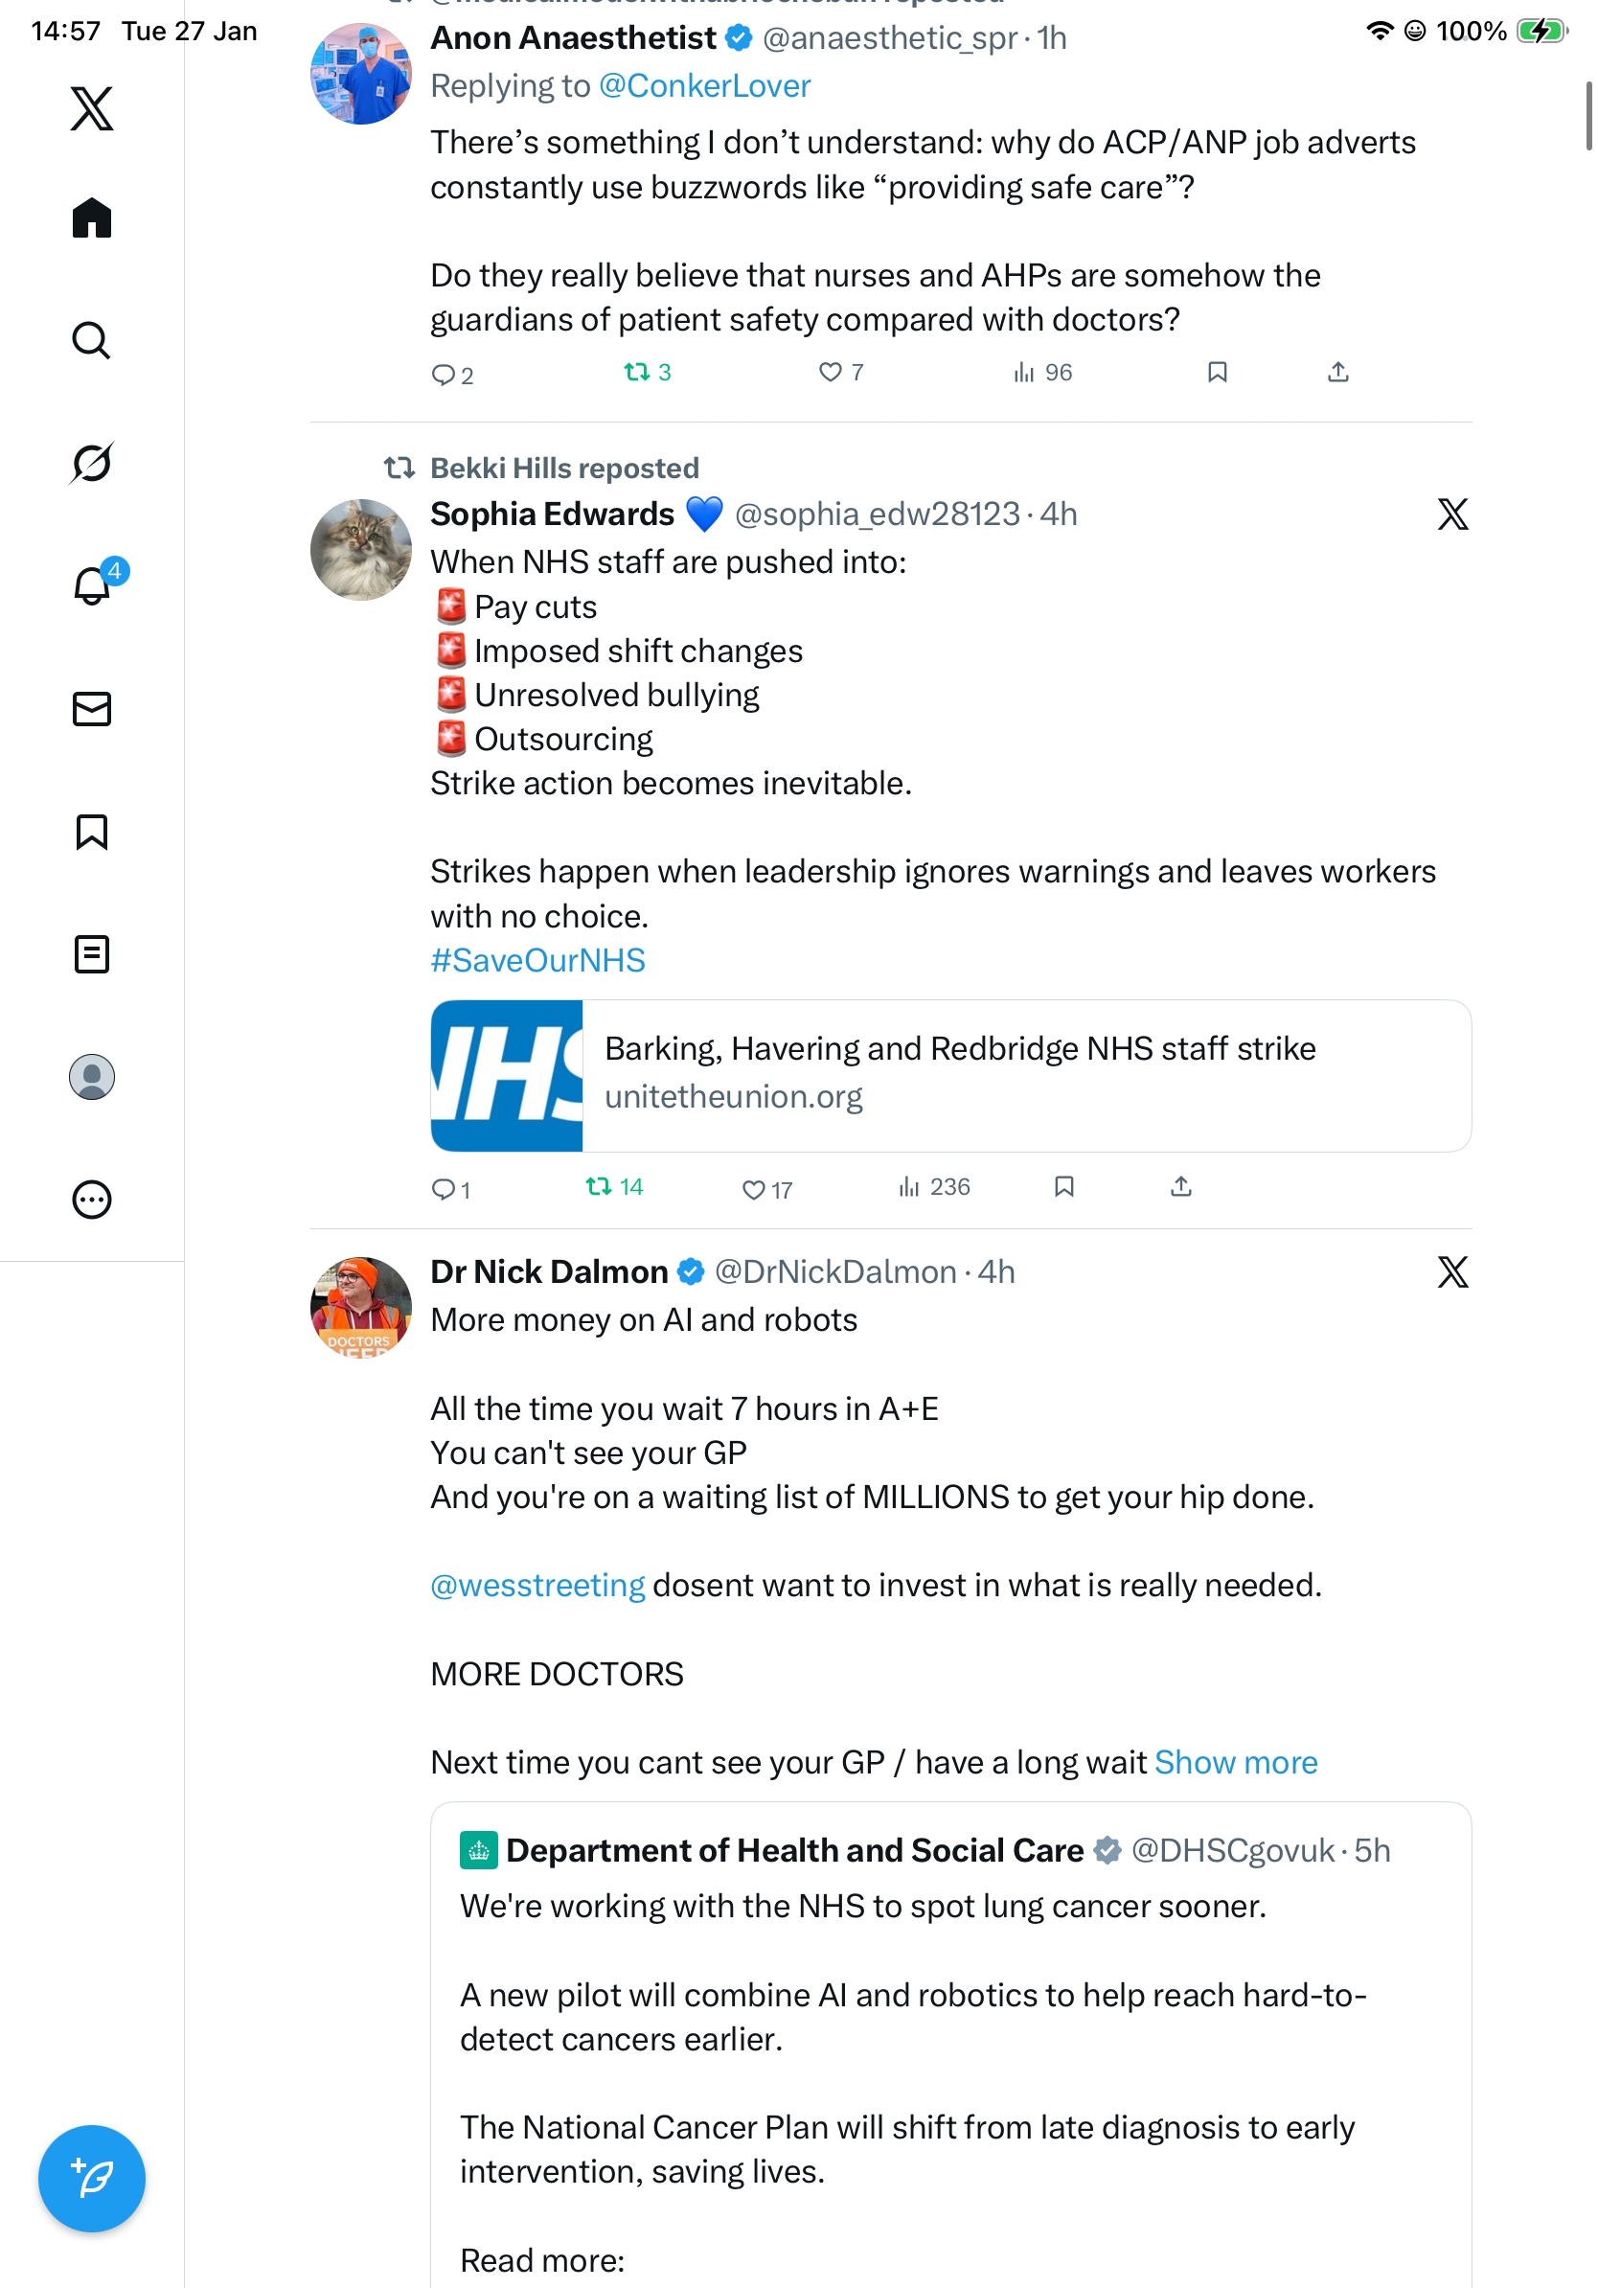This screenshot has height=2288, width=1598.
Task: Open Home from the sidebar house icon
Action: (92, 217)
